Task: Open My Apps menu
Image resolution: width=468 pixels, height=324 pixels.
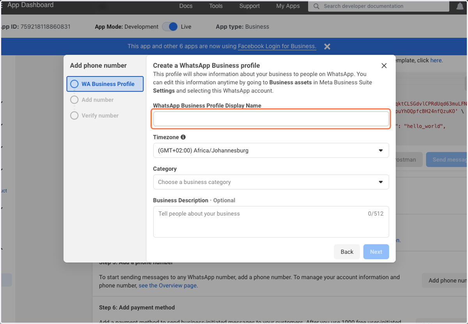Action: [x=288, y=6]
